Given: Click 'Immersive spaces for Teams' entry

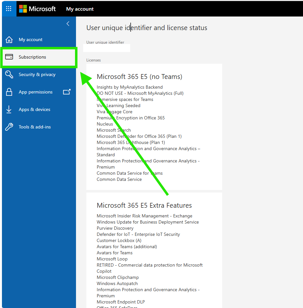Looking at the screenshot, I should (125, 99).
